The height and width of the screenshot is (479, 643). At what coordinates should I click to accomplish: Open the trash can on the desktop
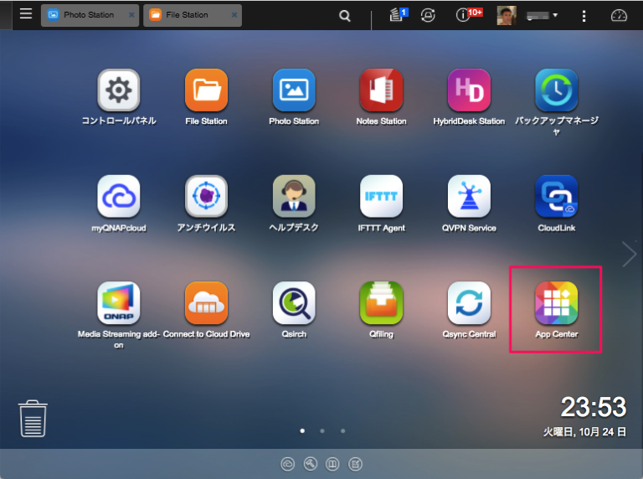33,419
